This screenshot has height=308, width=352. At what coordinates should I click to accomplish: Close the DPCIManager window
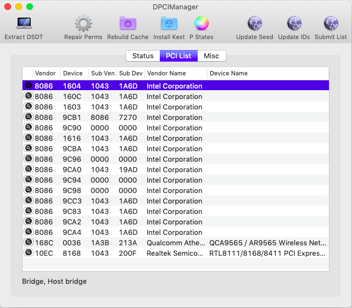pyautogui.click(x=8, y=7)
